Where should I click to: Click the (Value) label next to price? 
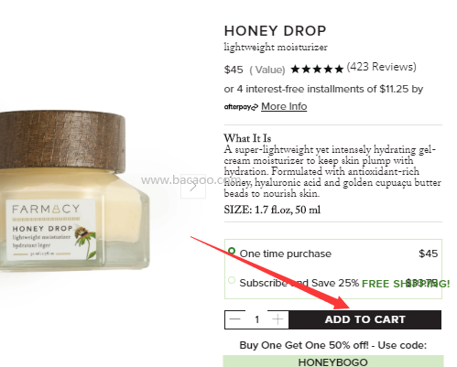pos(267,70)
